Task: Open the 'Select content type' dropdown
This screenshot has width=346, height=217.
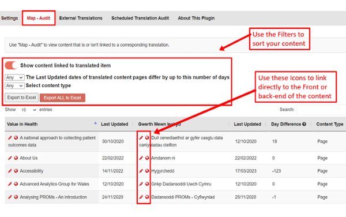Action: click(x=14, y=85)
